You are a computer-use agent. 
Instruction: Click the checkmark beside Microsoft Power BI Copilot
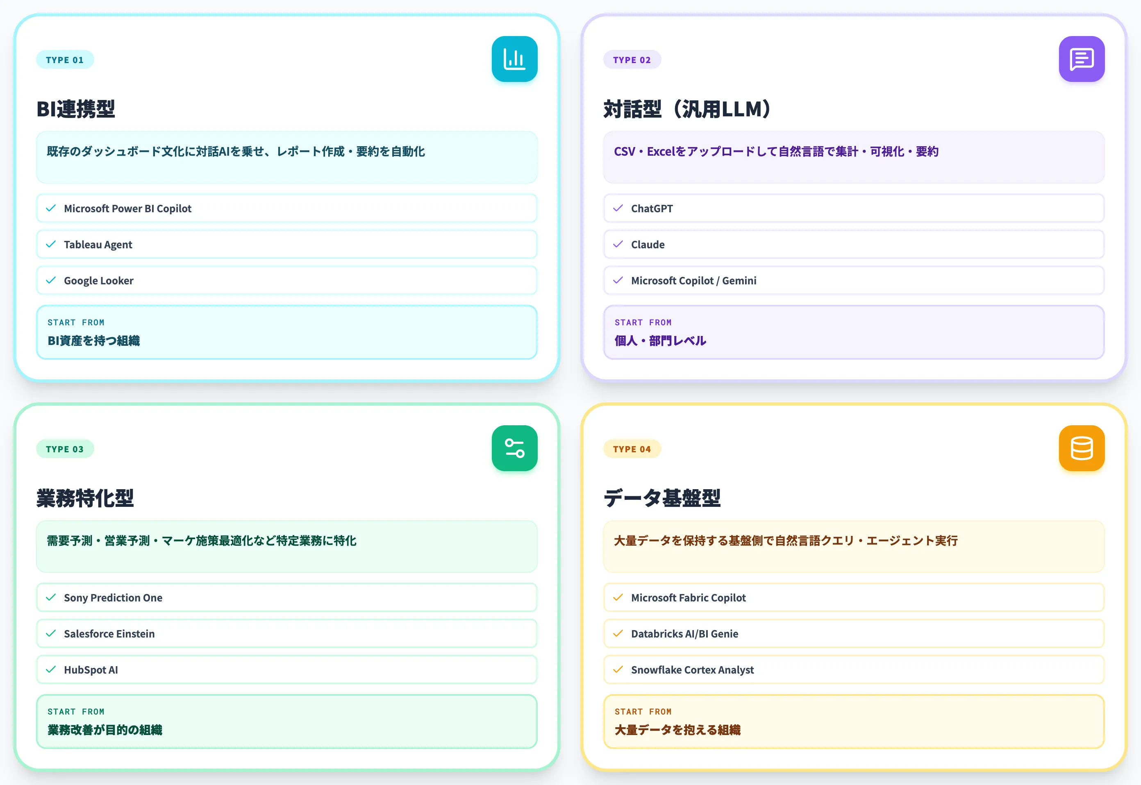click(x=51, y=208)
